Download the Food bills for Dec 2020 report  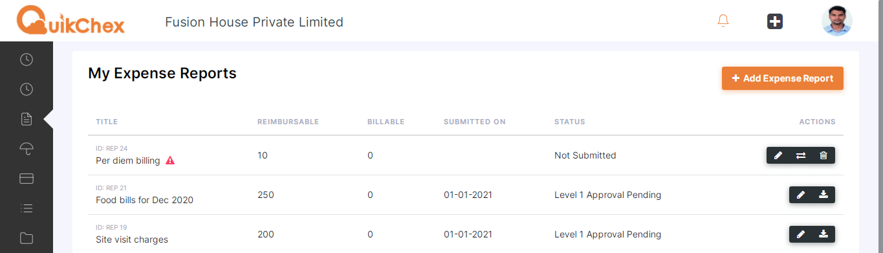823,195
